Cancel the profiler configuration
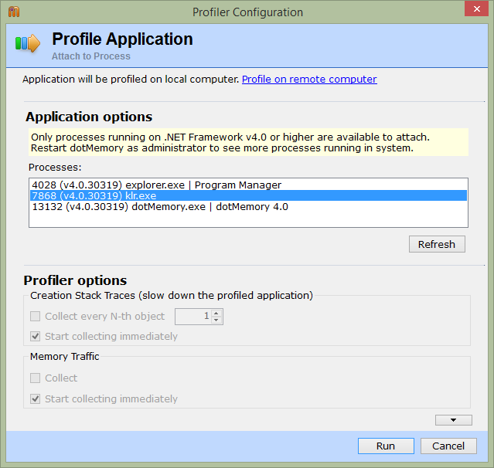 coord(448,446)
